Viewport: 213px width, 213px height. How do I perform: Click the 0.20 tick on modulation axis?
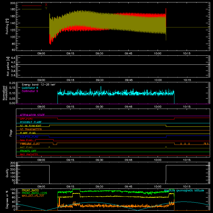point(12,83)
